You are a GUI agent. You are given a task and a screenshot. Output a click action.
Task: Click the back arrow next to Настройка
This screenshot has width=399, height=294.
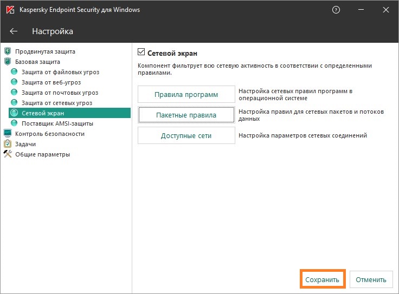coord(14,31)
